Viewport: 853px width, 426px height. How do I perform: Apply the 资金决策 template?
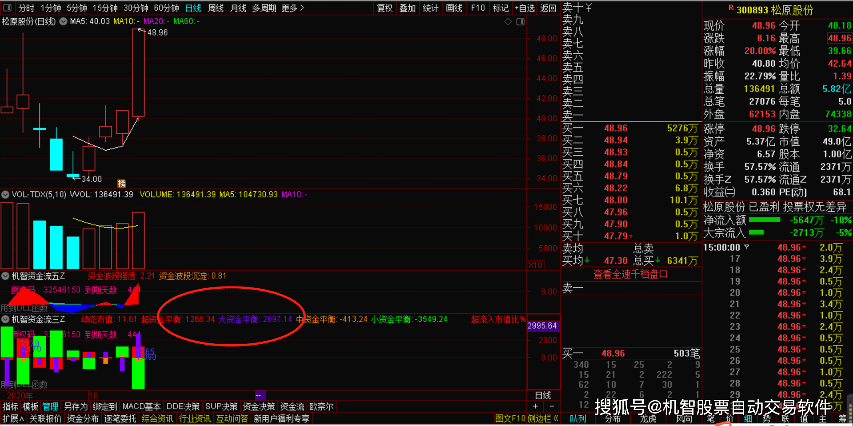(x=259, y=406)
